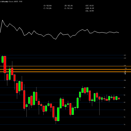Click the 'H: 92.16' high value
Image resolution: width=131 pixels, height=131 pixels.
point(69,6)
